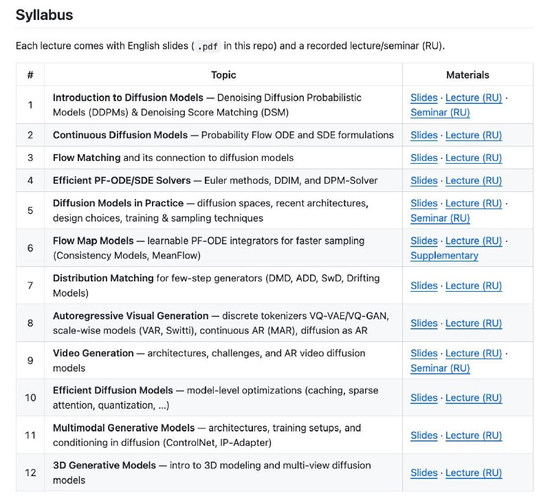This screenshot has height=503, width=550.
Task: Click the .pdf inline code text
Action: 208,46
